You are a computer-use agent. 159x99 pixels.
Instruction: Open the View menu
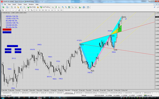coord(9,4)
